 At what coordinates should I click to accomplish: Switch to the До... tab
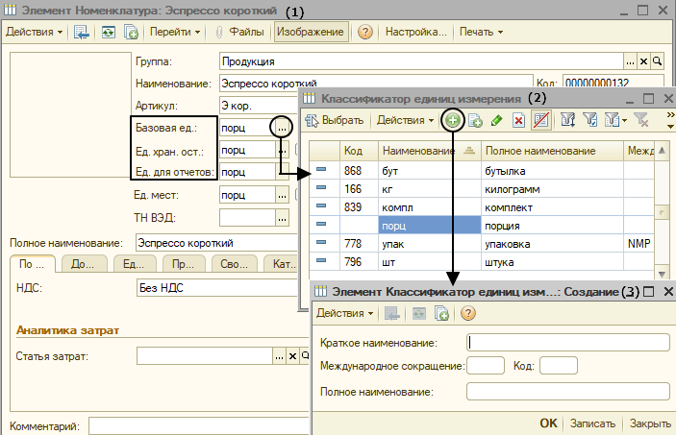tap(83, 264)
